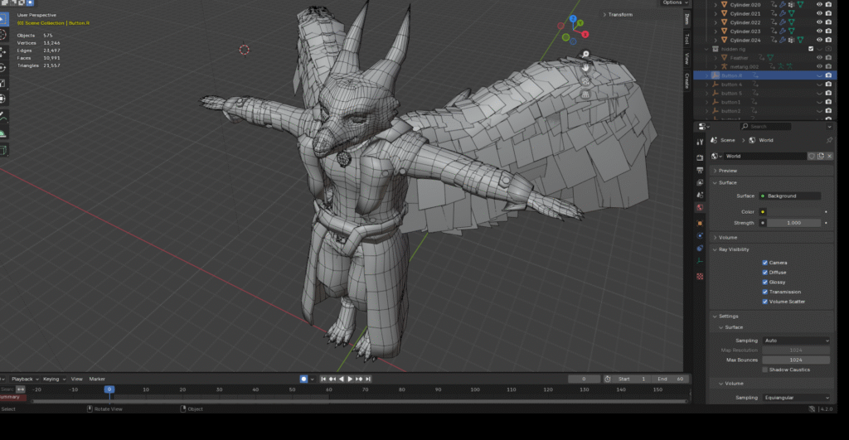Expand the Volume panel above Ray Visibility
This screenshot has height=440, width=849.
728,237
